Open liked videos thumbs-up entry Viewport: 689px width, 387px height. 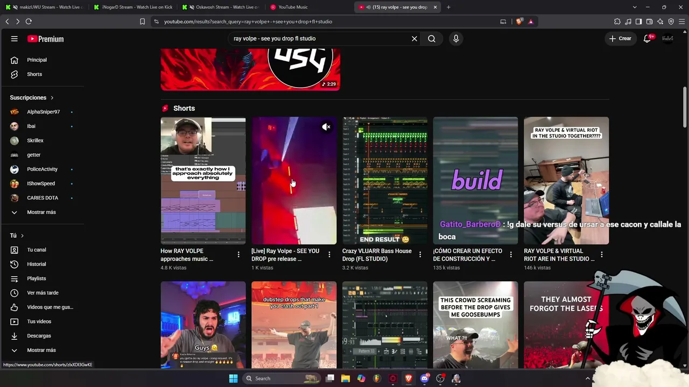pos(42,307)
